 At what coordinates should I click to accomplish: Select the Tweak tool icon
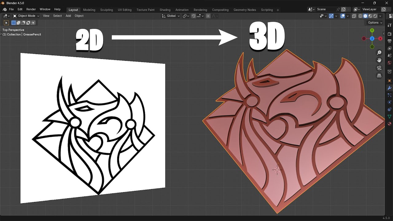coord(6,23)
